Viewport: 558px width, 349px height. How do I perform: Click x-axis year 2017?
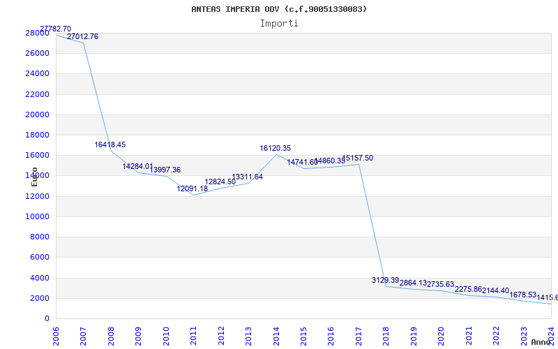pyautogui.click(x=359, y=336)
